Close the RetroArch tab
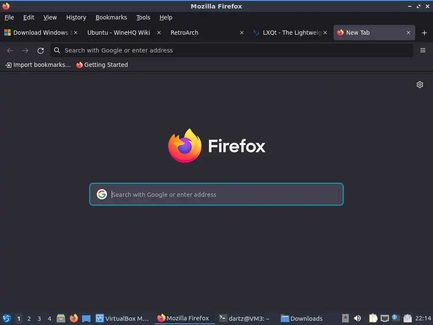Image resolution: width=433 pixels, height=325 pixels. coord(241,33)
